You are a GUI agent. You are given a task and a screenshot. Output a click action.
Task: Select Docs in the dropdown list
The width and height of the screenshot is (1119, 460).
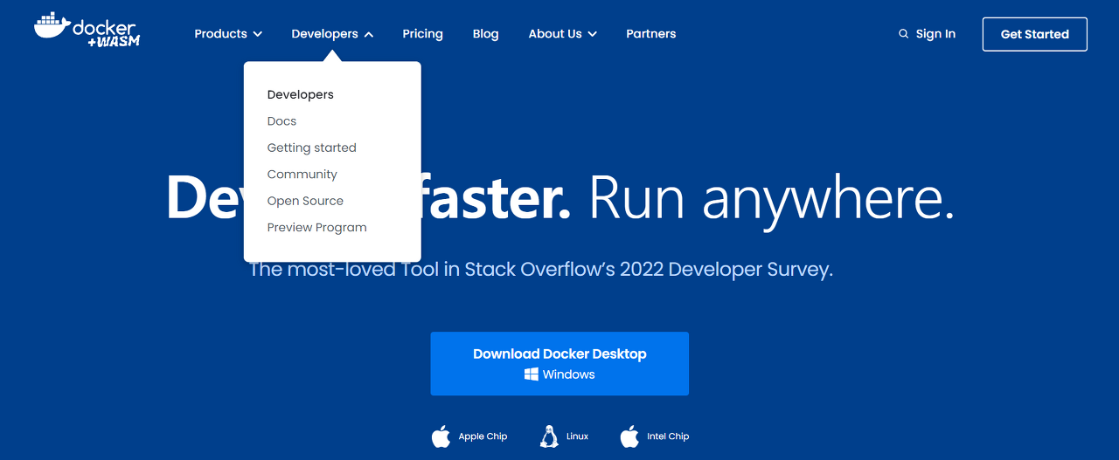(x=281, y=121)
